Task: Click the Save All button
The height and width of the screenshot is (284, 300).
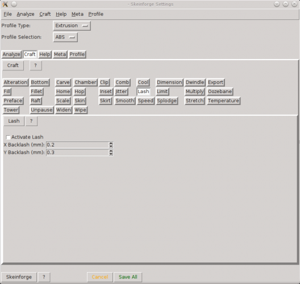Action: [x=128, y=277]
